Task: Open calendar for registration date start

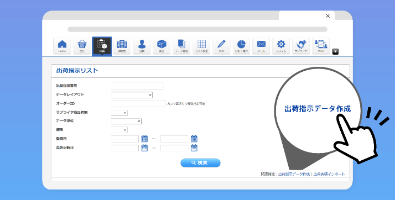Action: (144, 139)
